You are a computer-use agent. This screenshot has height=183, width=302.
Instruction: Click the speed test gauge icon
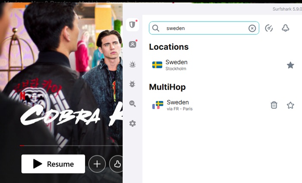(x=269, y=28)
